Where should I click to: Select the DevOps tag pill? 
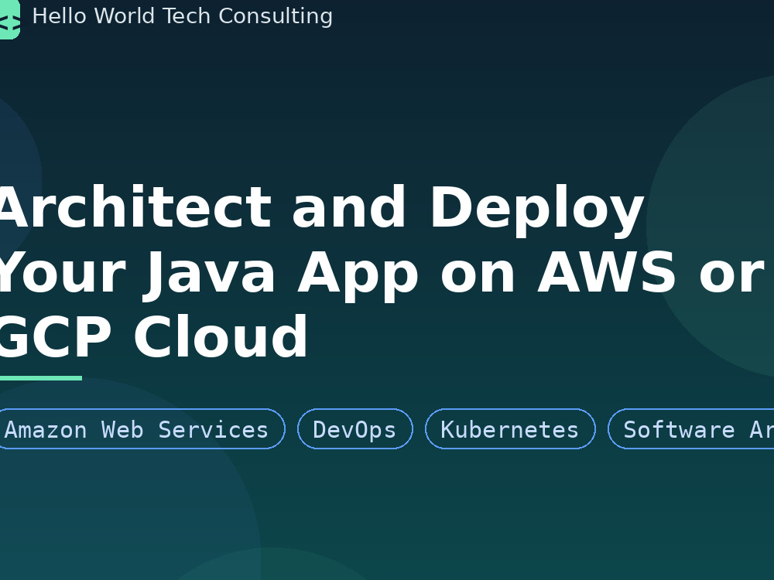(x=355, y=429)
